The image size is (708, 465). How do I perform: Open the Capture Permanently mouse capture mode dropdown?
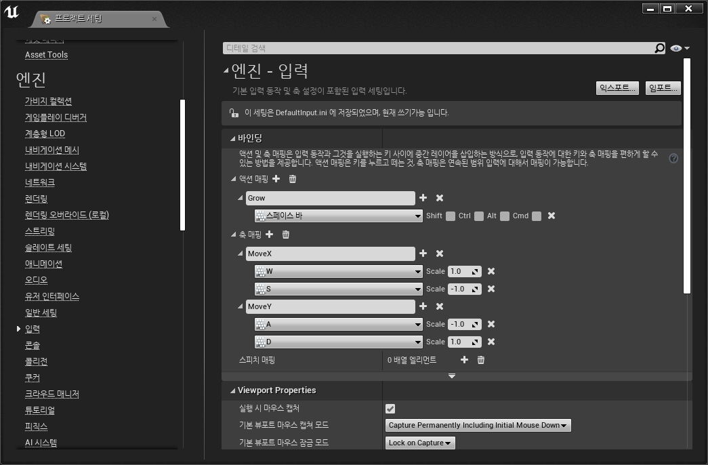(478, 425)
